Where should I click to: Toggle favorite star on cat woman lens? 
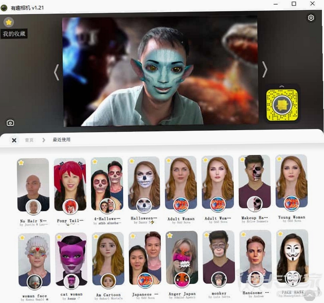coord(59,237)
